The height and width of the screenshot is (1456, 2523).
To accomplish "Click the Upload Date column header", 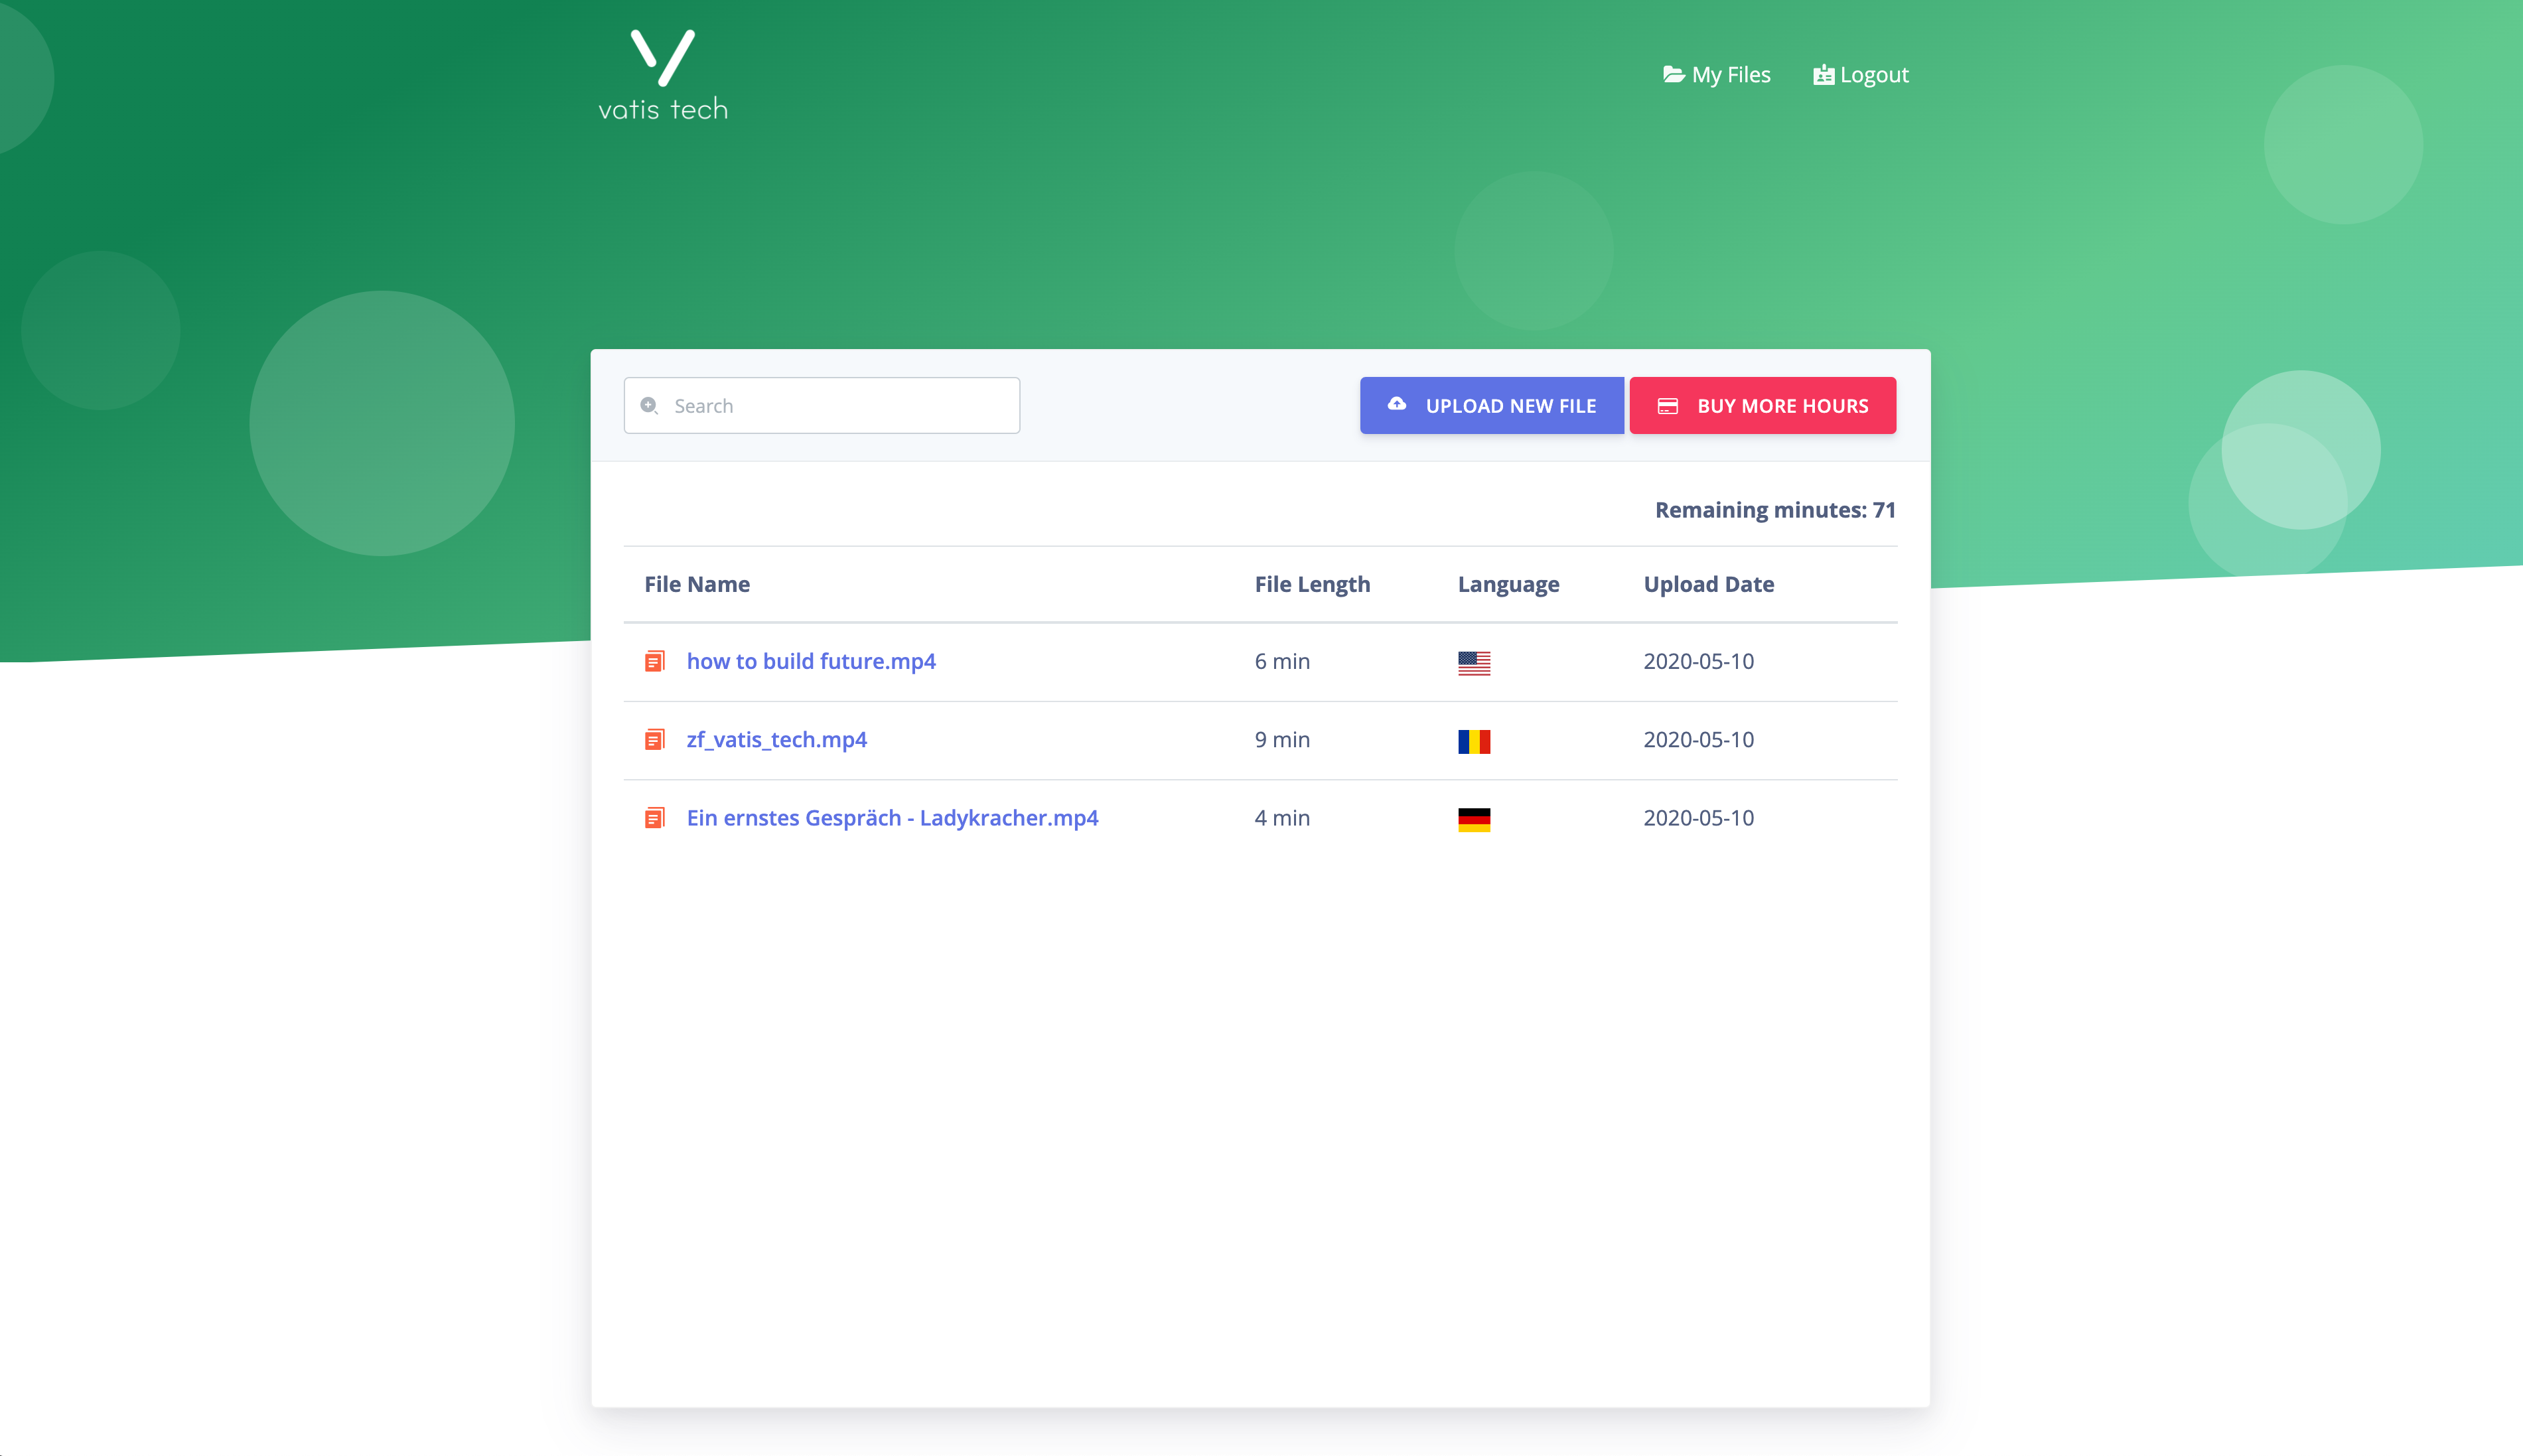I will (x=1708, y=584).
